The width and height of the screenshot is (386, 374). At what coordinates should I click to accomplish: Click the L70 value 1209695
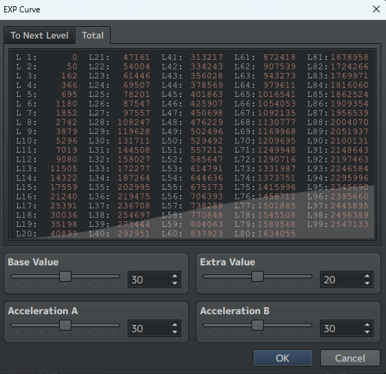click(277, 141)
